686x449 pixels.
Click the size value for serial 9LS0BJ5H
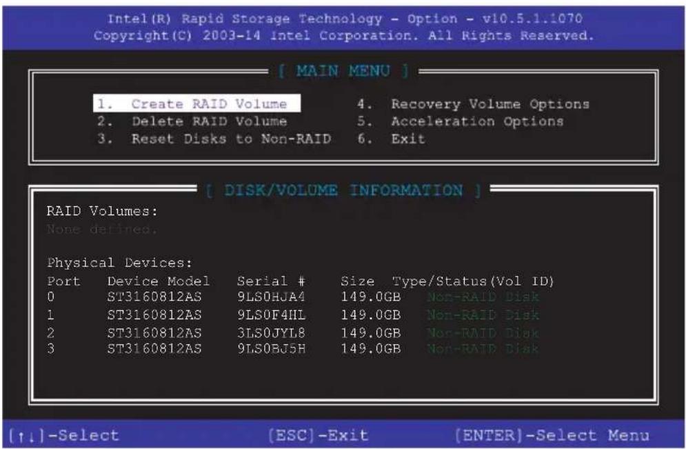click(x=370, y=349)
